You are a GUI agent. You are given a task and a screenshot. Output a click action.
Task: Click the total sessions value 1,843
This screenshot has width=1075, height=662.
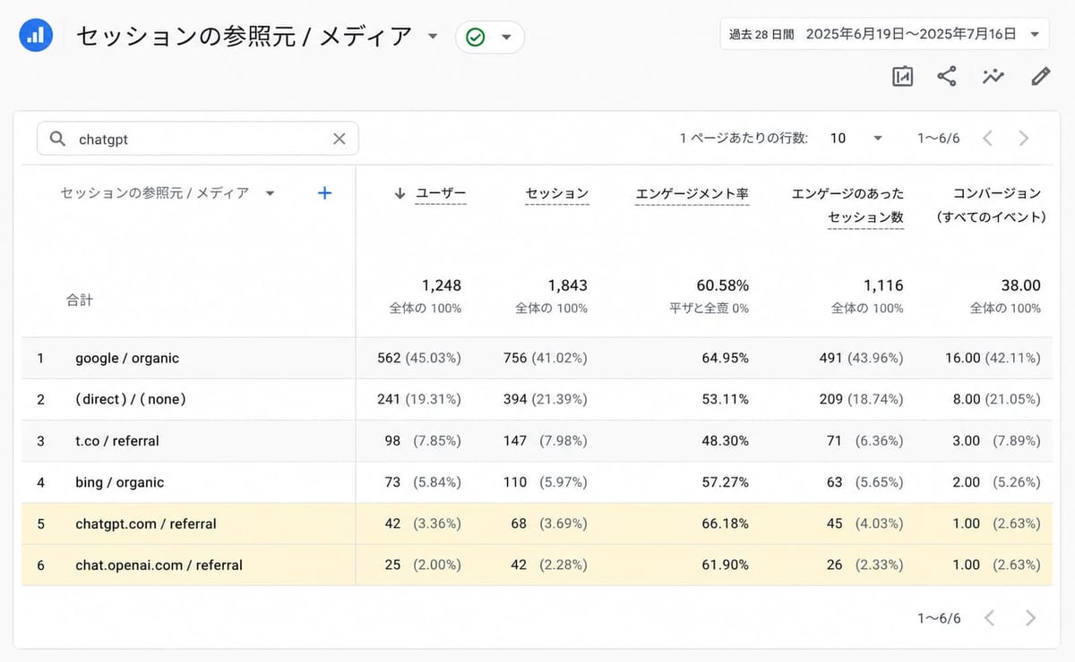coord(568,285)
